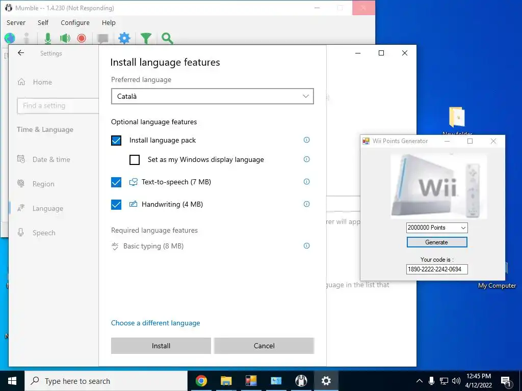Uncheck Text-to-speech (7 MB) checkbox
The width and height of the screenshot is (522, 391).
(x=116, y=182)
